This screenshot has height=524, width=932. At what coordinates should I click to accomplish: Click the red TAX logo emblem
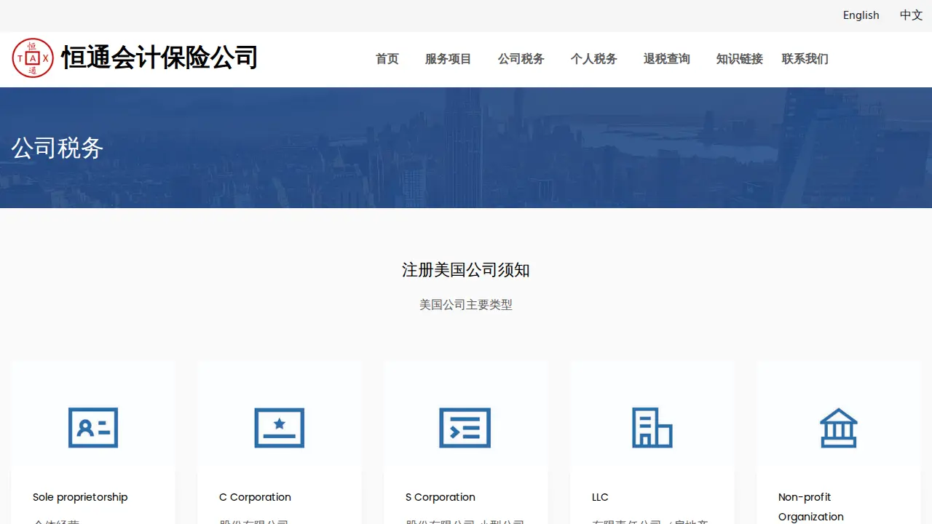click(33, 58)
